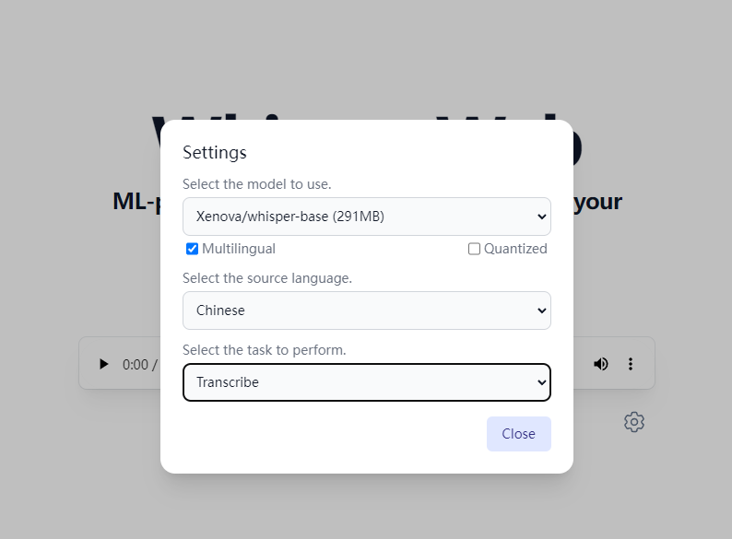Open the Chinese source language dropdown

coord(366,311)
